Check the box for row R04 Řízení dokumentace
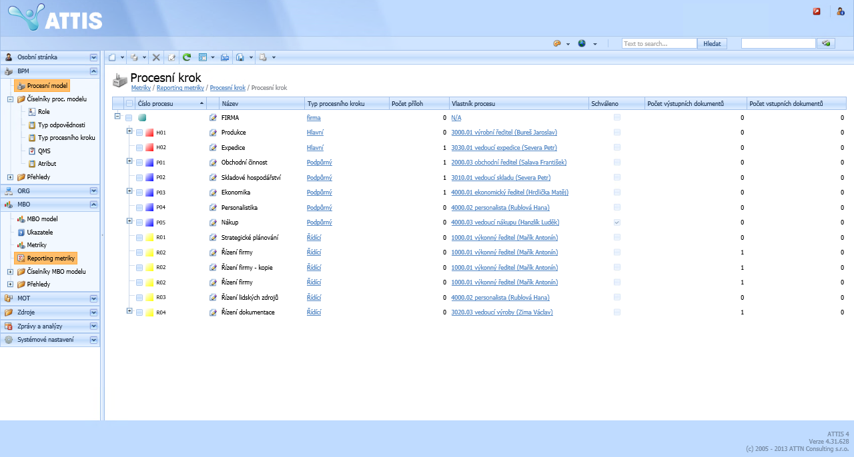 (139, 312)
